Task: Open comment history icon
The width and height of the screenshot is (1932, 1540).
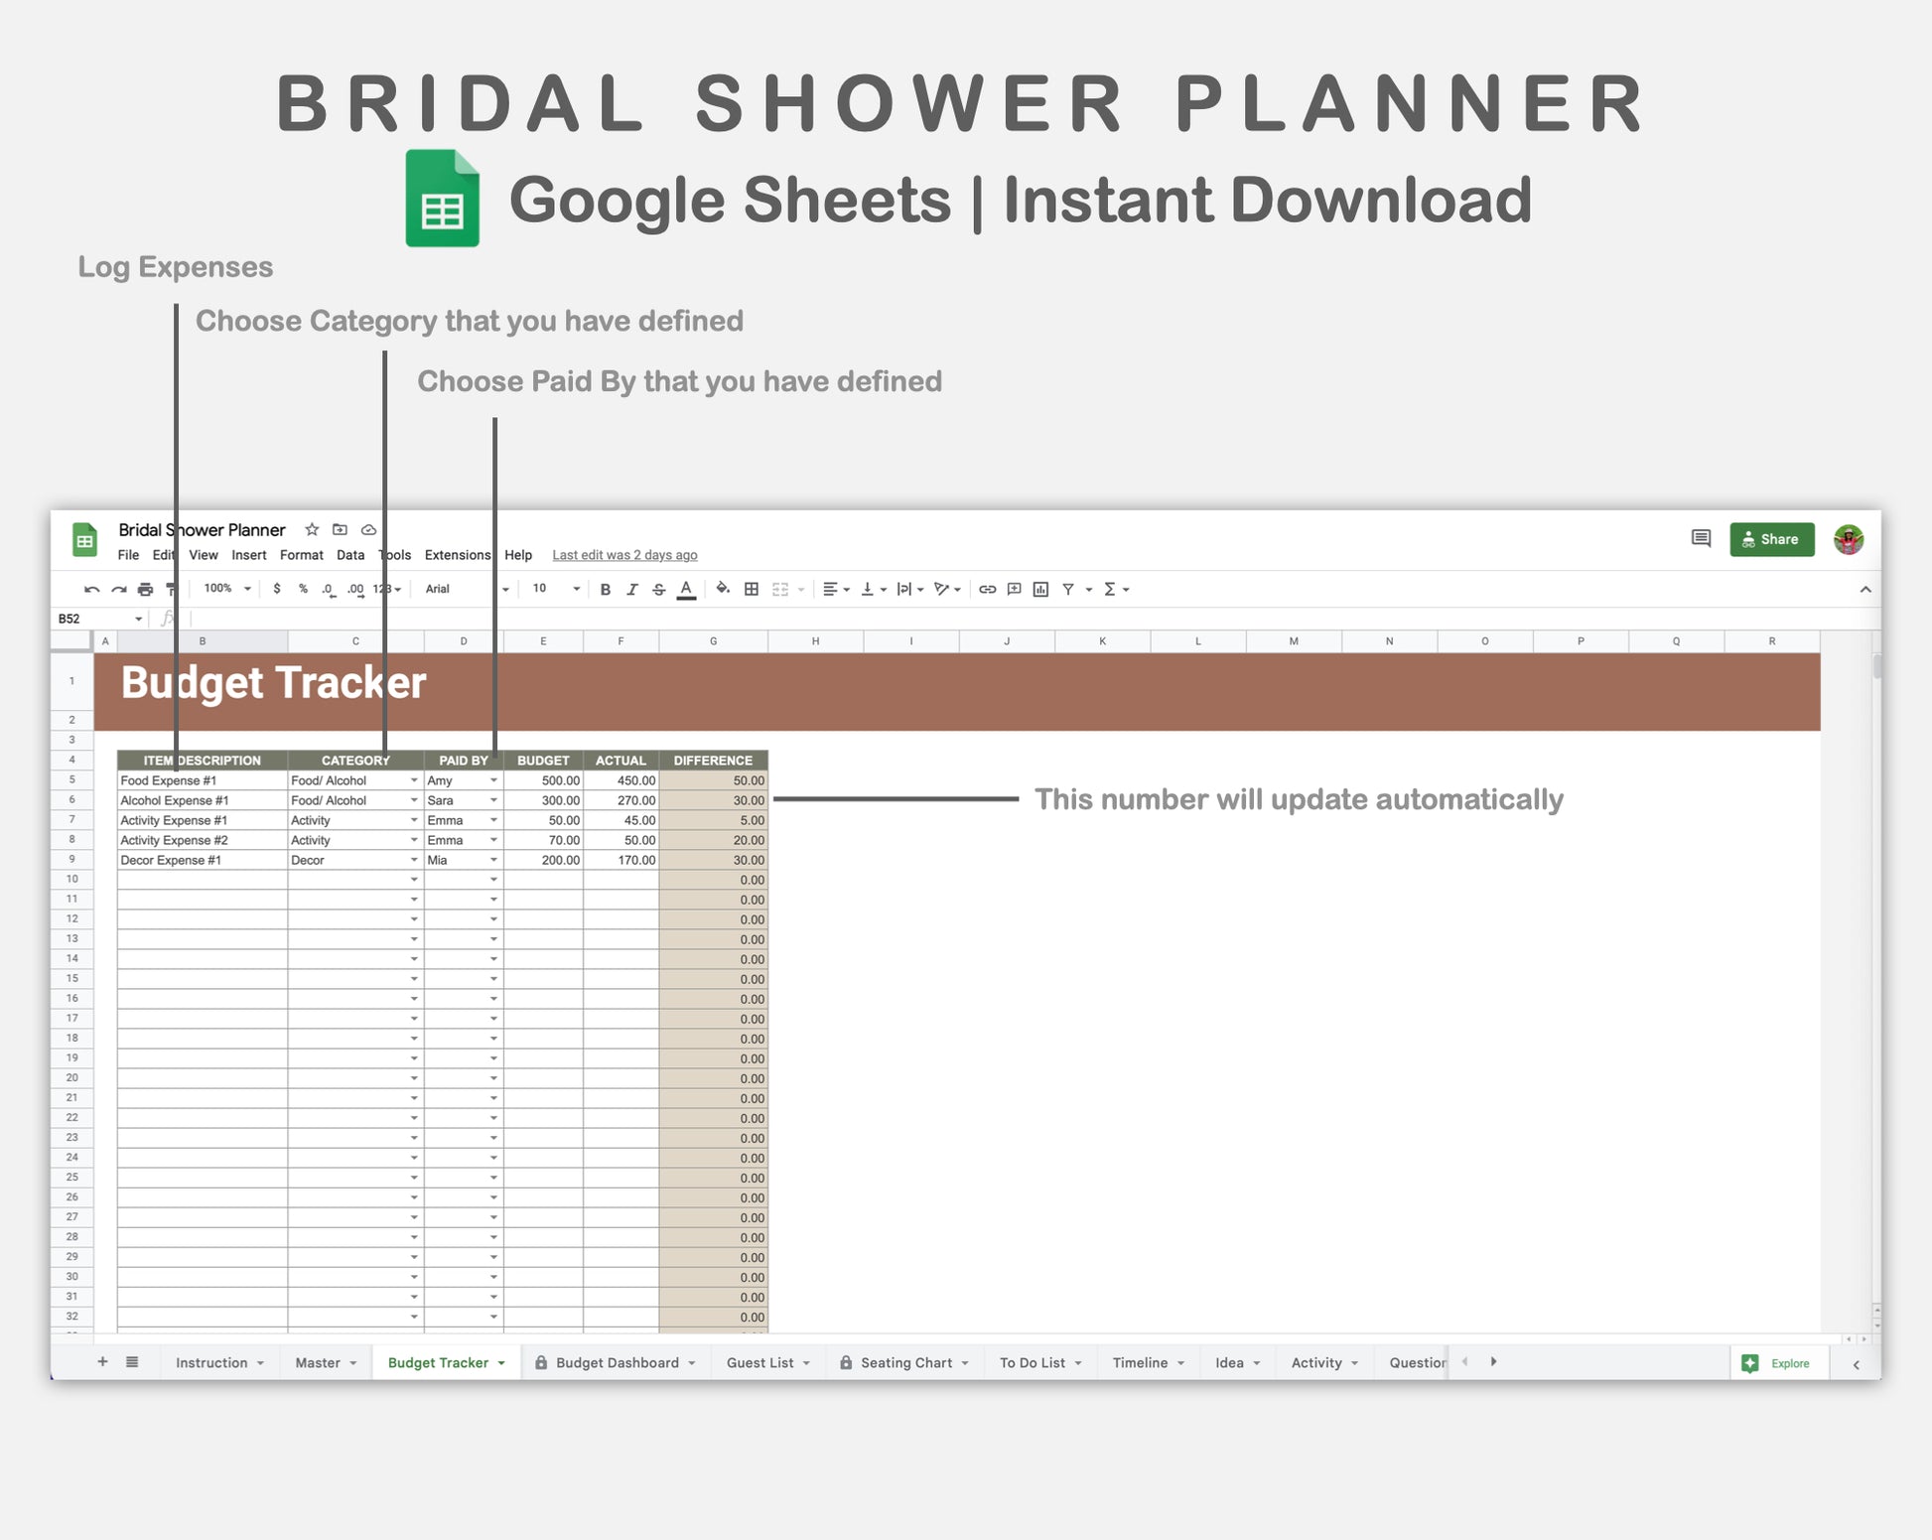Action: tap(1701, 538)
